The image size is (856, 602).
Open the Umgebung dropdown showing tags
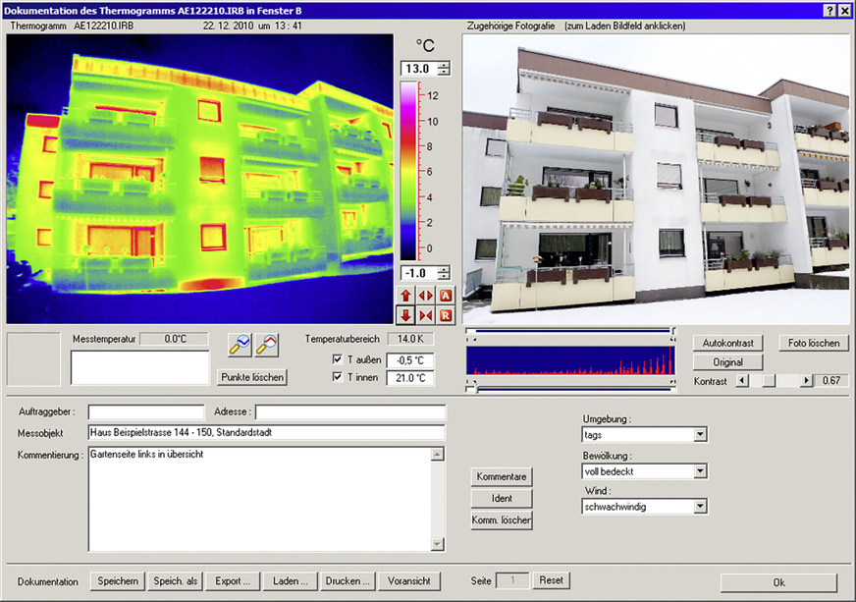[700, 434]
